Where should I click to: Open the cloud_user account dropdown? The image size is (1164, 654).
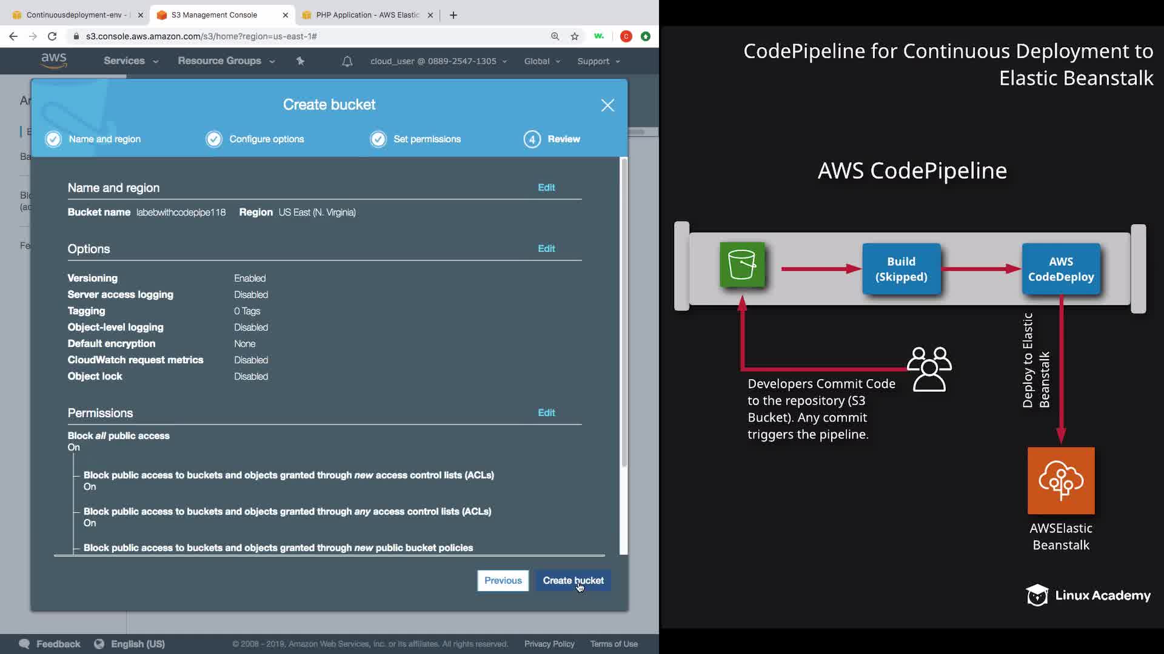pos(438,61)
